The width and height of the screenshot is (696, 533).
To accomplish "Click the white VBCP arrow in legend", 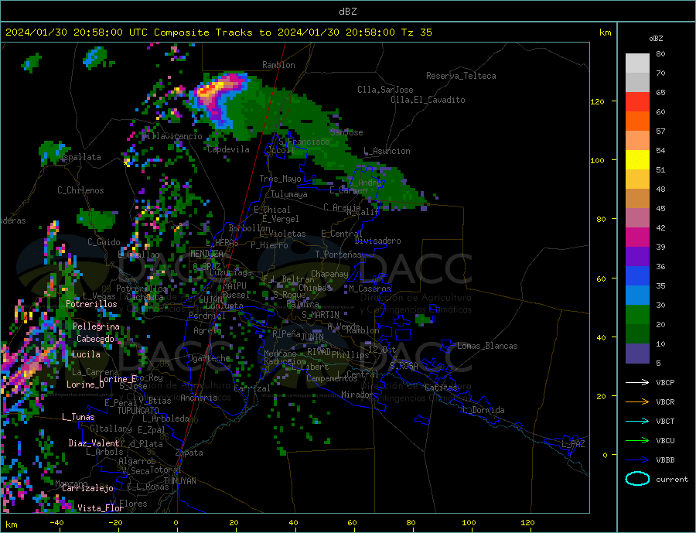I will coord(638,382).
